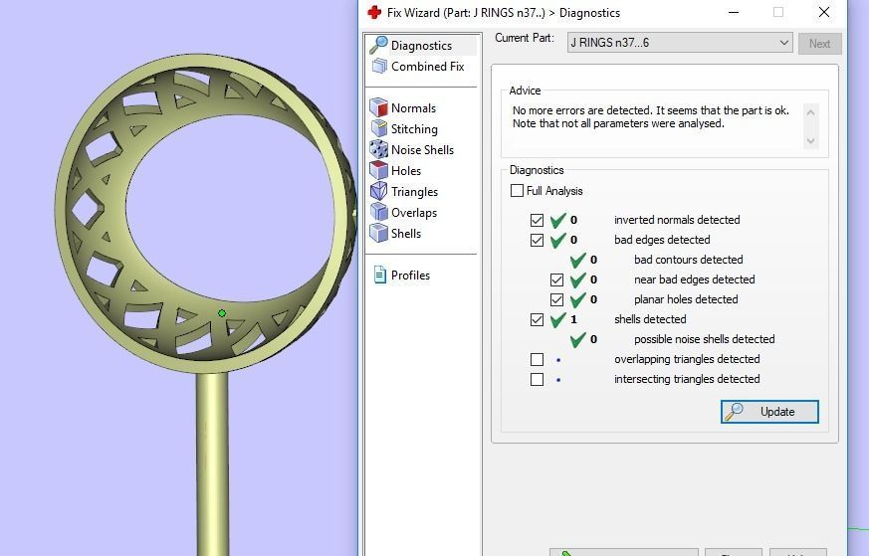Viewport: 869px width, 556px height.
Task: Toggle planar holes detected checkbox
Action: [556, 299]
